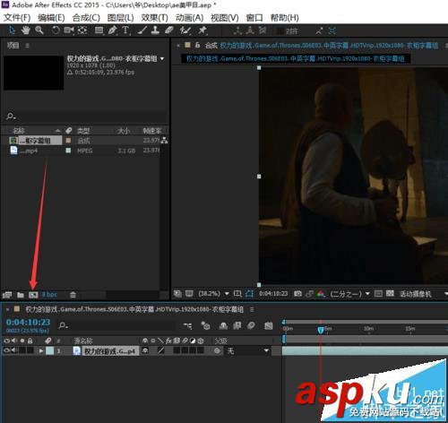
Task: Open the Graph Editor icon in timeline
Action: (269, 325)
